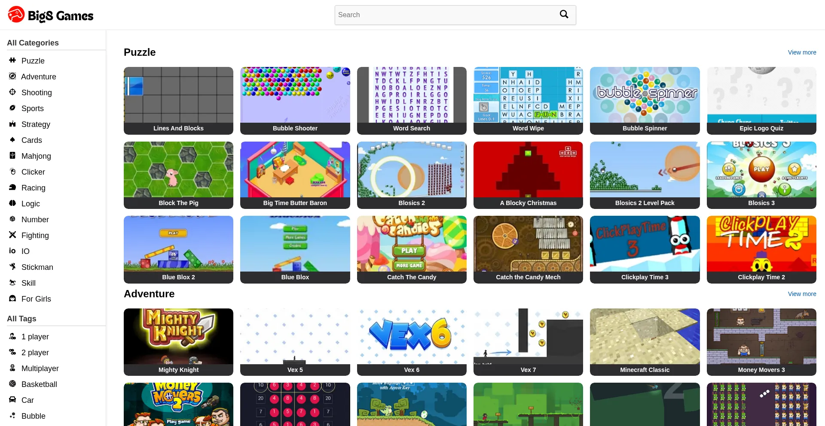Click the Multiplayer tag icon

pyautogui.click(x=12, y=368)
